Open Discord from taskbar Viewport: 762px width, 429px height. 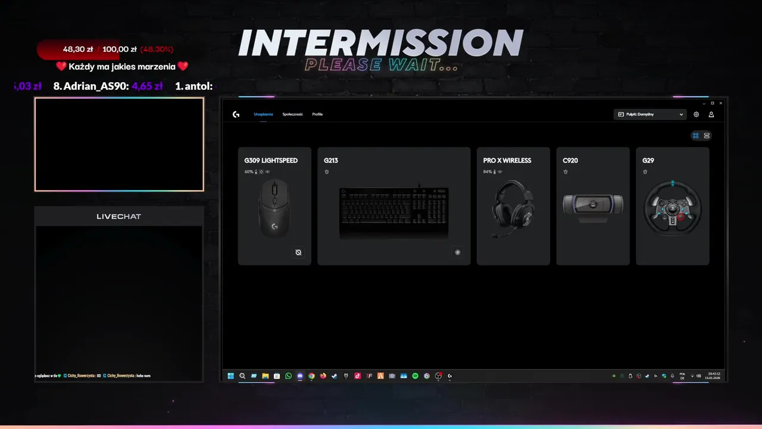coord(300,376)
